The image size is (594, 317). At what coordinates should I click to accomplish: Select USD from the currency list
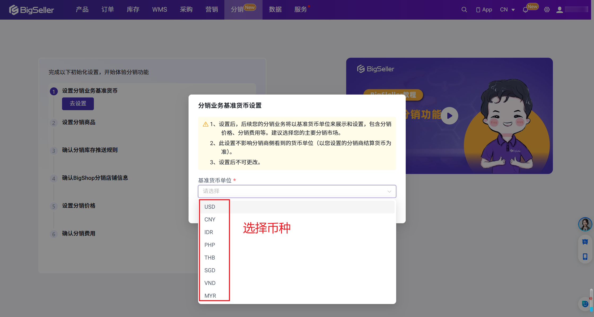click(x=210, y=207)
